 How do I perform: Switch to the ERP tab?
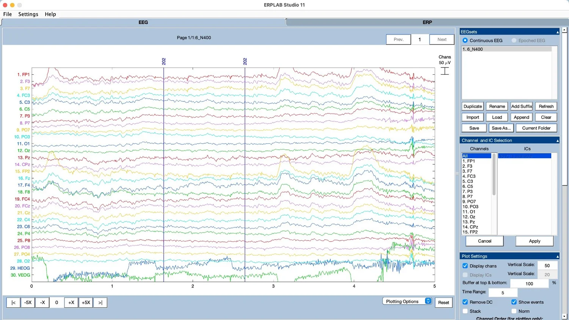point(427,22)
